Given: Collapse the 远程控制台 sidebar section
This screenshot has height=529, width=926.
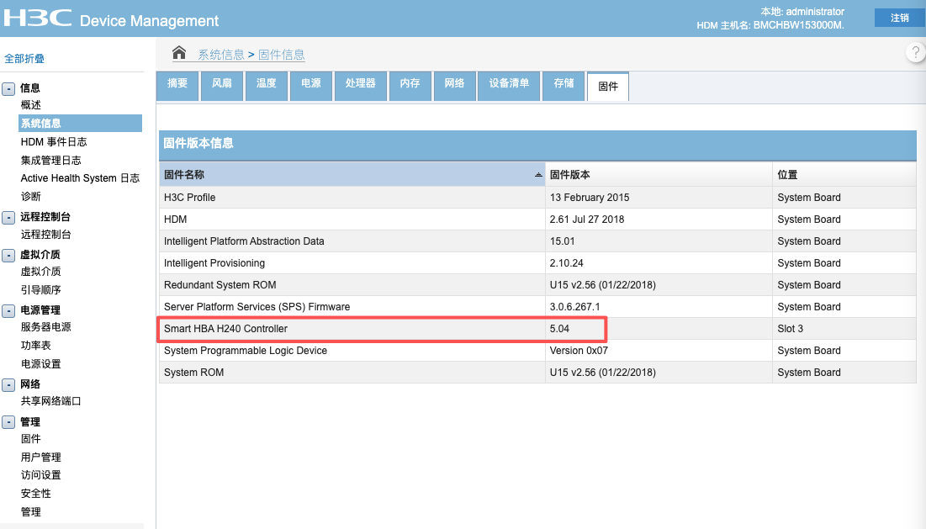Looking at the screenshot, I should [8, 217].
